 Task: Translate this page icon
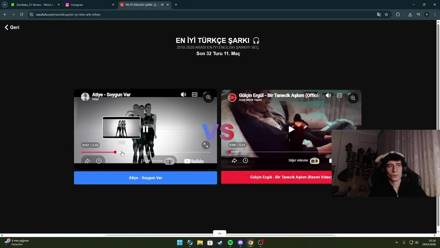point(379,14)
